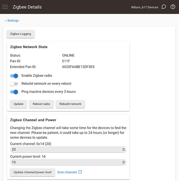
Task: Click the Rebuild network button
Action: click(x=71, y=104)
